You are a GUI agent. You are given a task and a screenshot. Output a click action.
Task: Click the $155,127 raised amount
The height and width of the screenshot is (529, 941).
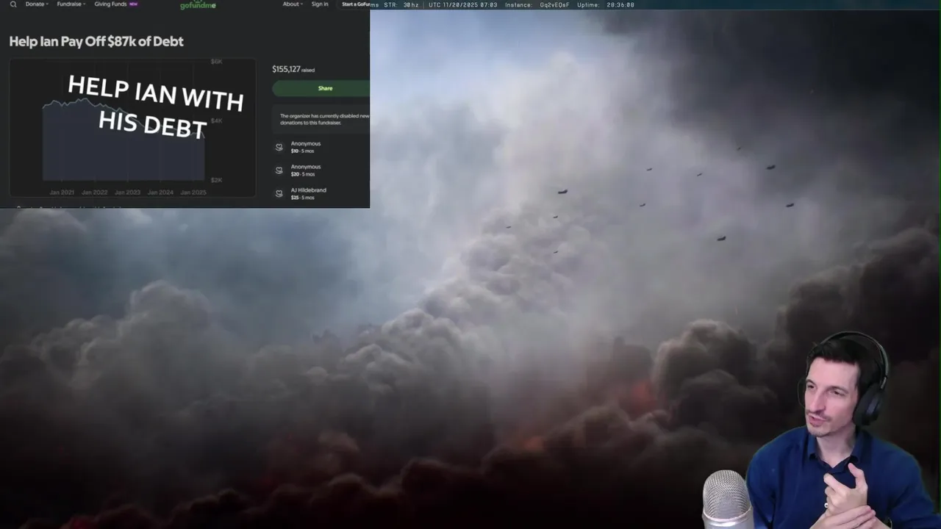pos(293,69)
